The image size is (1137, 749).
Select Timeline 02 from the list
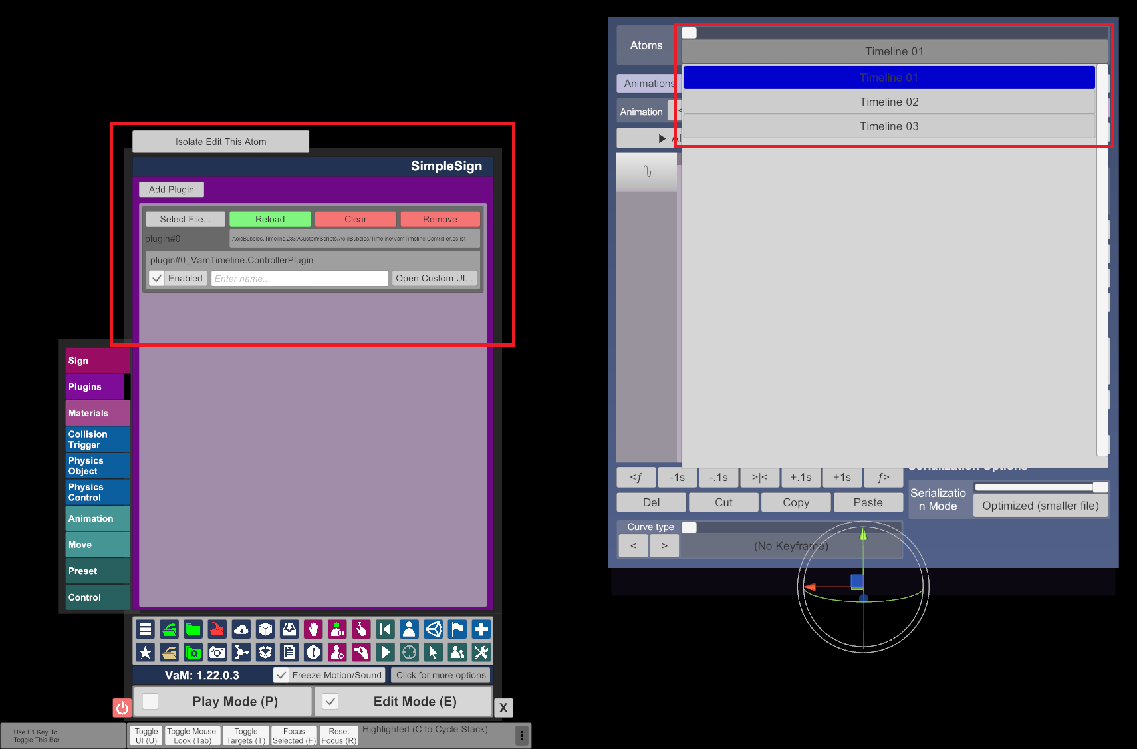pos(889,102)
